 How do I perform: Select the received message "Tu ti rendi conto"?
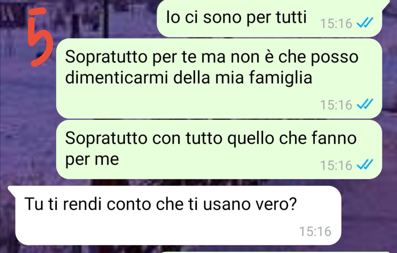pyautogui.click(x=175, y=215)
